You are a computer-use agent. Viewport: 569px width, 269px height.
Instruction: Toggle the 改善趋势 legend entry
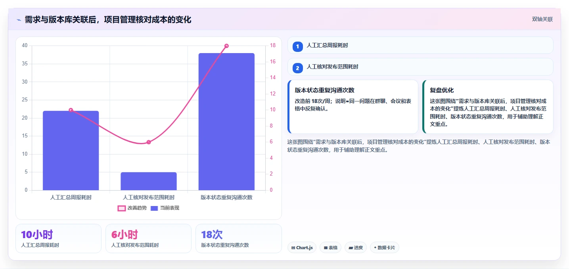click(x=132, y=208)
